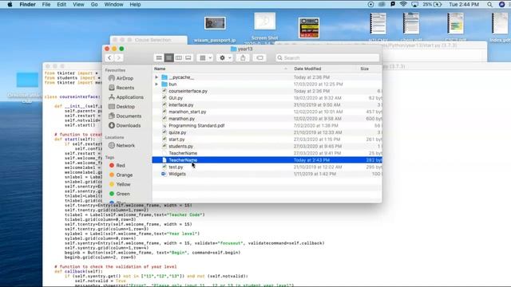Click the Wi-Fi status icon
511x287 pixels.
click(403, 5)
